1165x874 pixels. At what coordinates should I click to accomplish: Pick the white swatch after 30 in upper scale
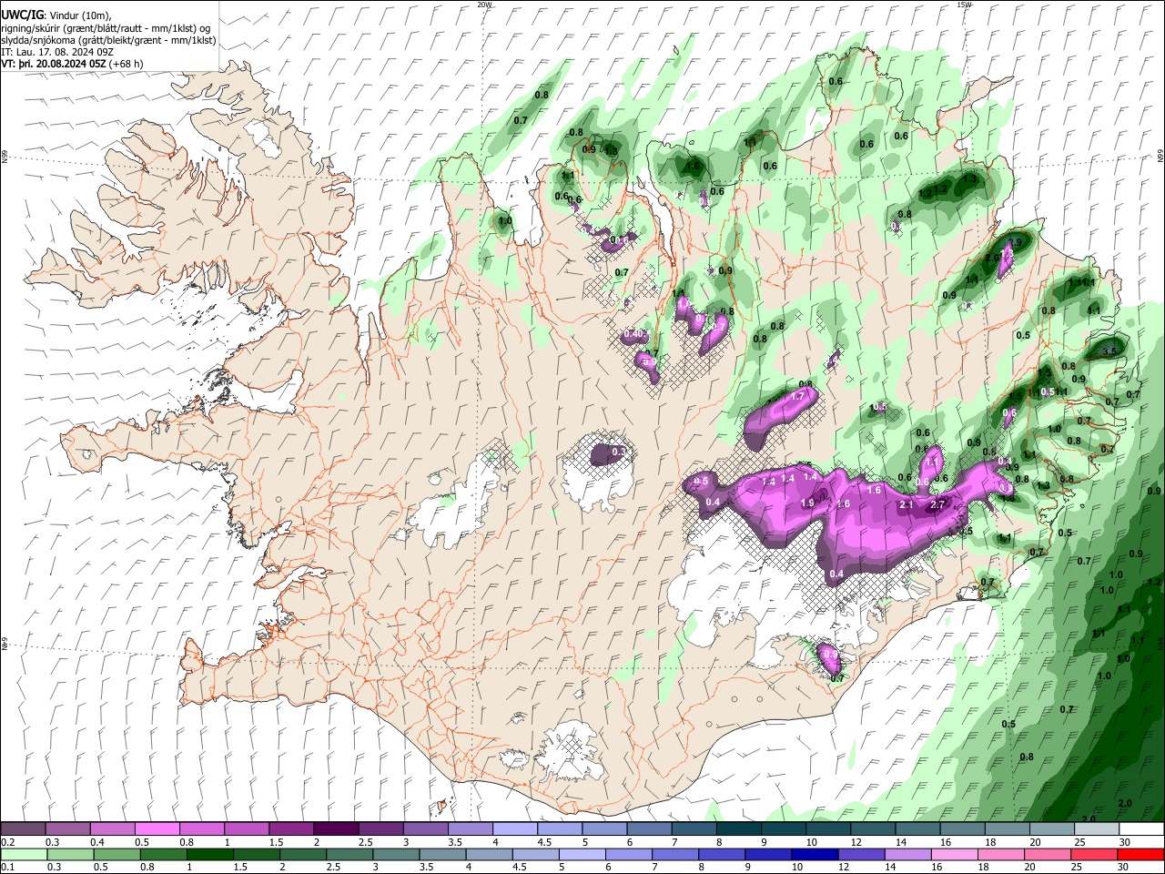(1140, 828)
